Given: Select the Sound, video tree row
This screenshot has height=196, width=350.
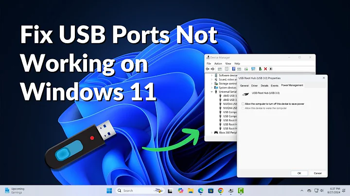Looking at the screenshot, I should [x=226, y=79].
